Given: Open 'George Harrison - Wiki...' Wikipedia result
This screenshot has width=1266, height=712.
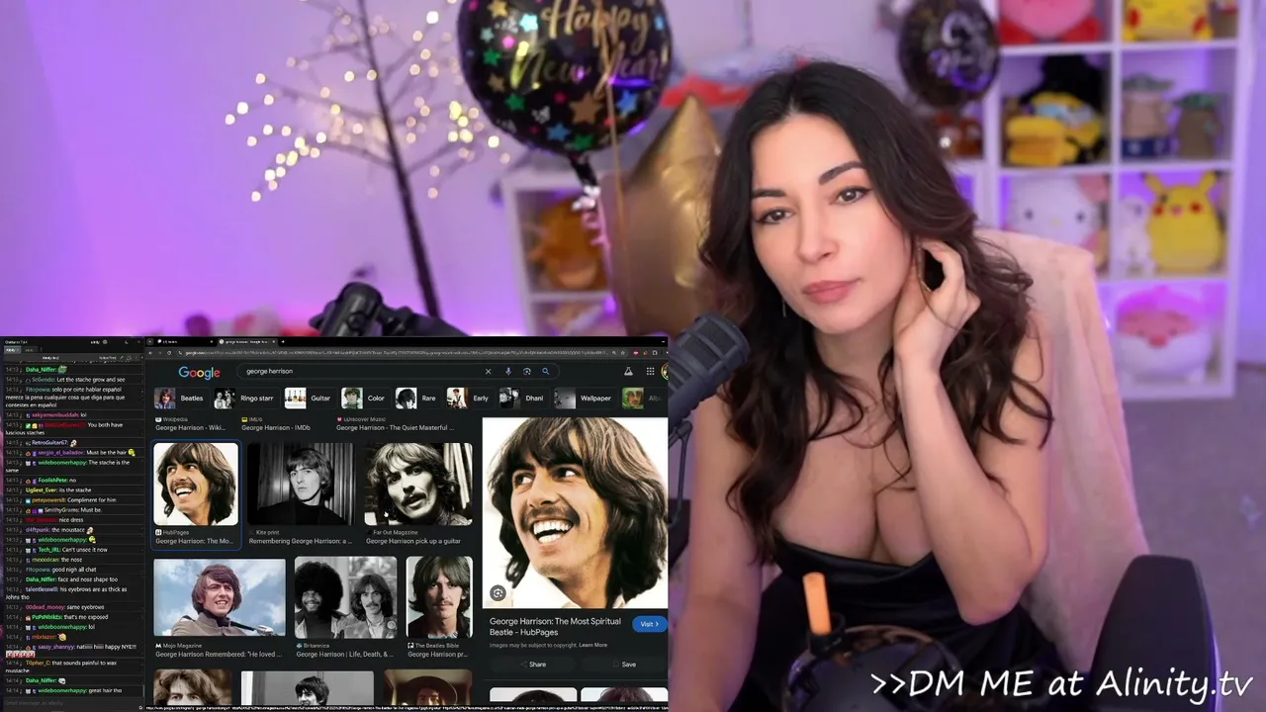Looking at the screenshot, I should 191,428.
